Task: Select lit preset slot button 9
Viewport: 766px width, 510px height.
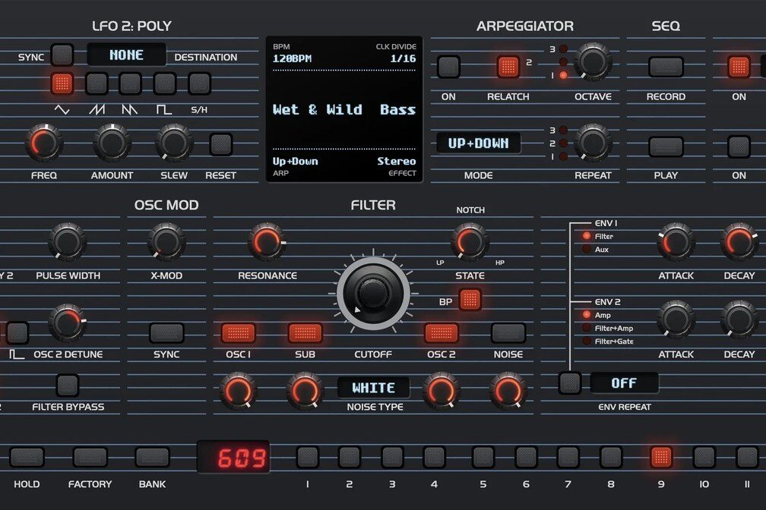Action: [661, 458]
